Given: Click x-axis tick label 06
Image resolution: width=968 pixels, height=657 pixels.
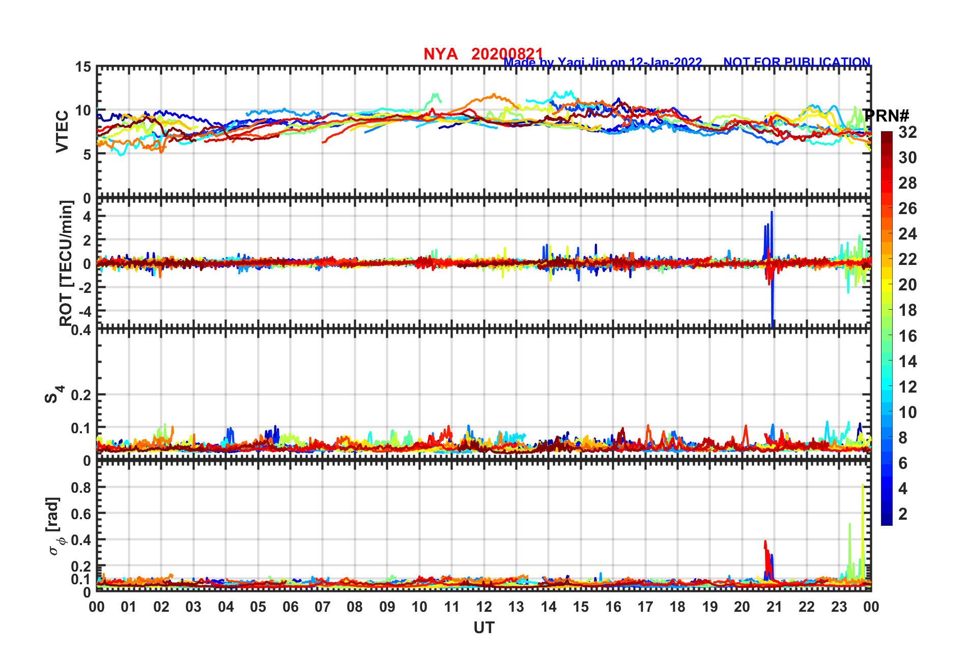Looking at the screenshot, I should pos(290,607).
